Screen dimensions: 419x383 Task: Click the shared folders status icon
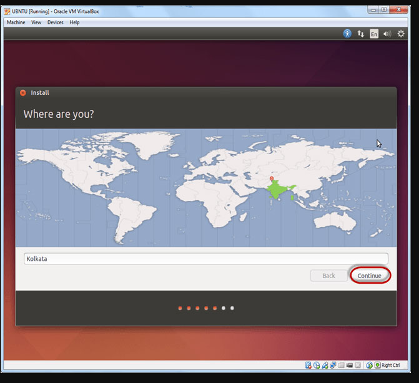click(x=341, y=365)
